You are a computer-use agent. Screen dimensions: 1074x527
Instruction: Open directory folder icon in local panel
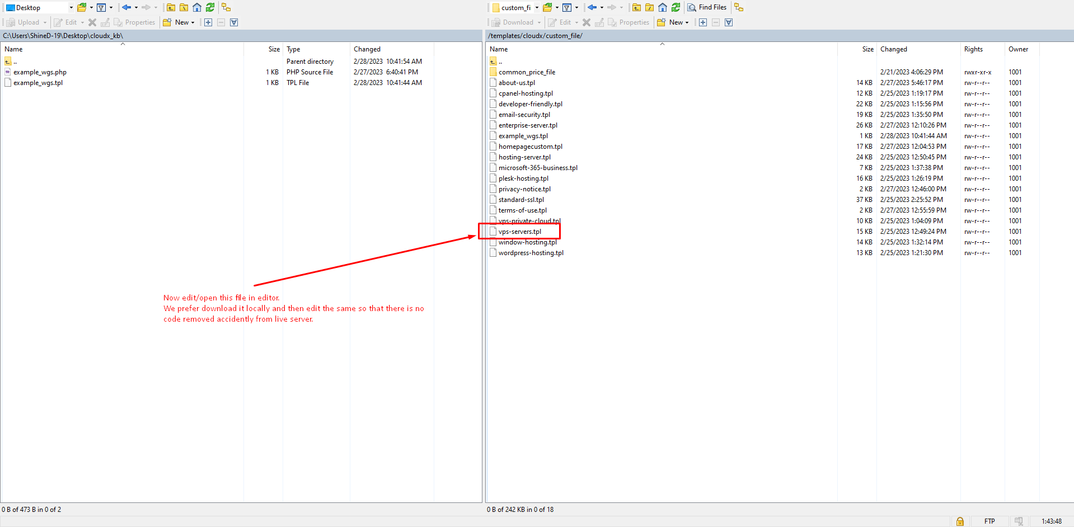click(82, 7)
